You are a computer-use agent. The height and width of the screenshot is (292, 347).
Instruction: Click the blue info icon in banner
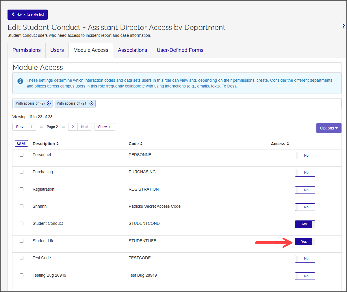point(20,81)
